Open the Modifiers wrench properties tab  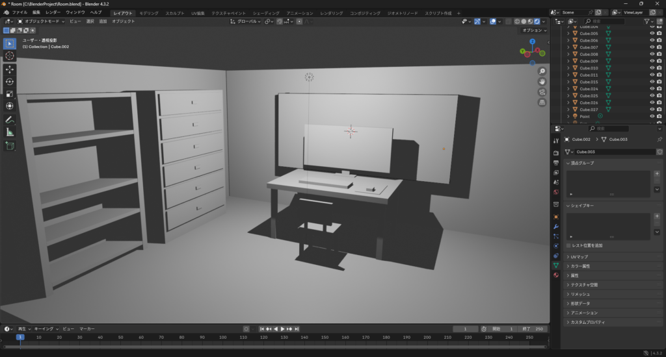(x=555, y=226)
